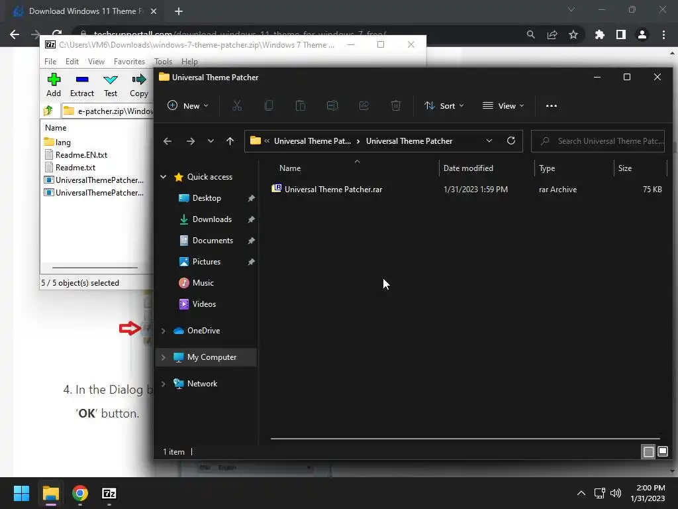Click the Share icon in Explorer toolbar
678x509 pixels.
[x=364, y=105]
